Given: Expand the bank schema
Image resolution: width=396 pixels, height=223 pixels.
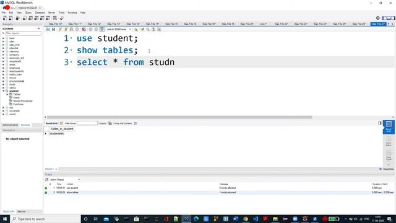Looking at the screenshot, I should tap(4, 38).
